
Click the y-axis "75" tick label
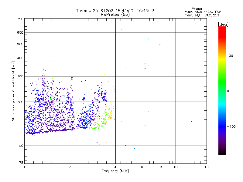[21, 163]
